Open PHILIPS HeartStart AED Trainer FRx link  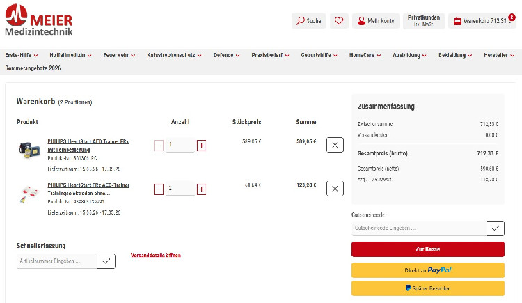pyautogui.click(x=88, y=146)
